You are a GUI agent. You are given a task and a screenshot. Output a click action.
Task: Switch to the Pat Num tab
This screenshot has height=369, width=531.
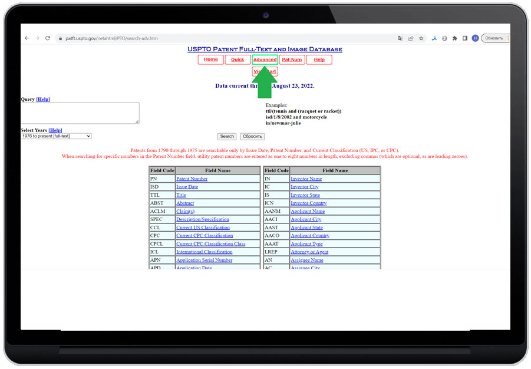pyautogui.click(x=292, y=60)
